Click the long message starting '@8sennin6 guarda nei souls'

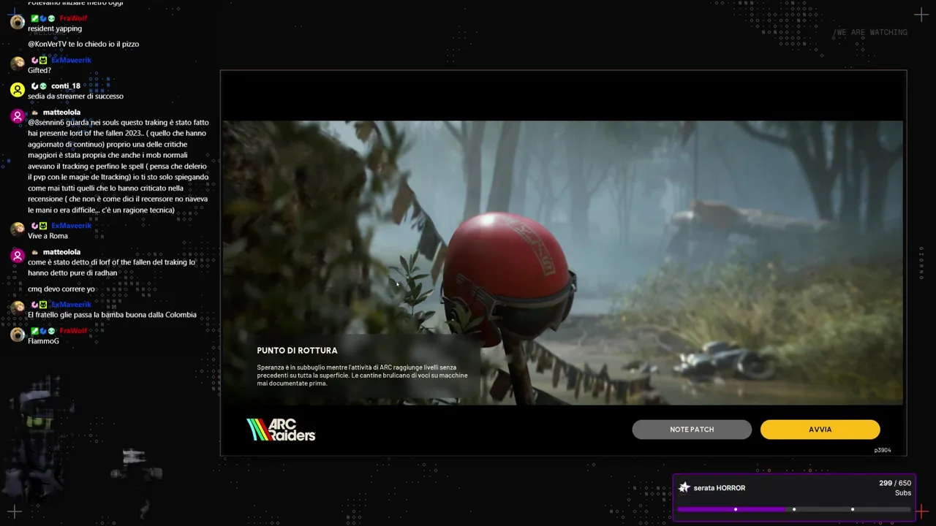[x=118, y=167]
